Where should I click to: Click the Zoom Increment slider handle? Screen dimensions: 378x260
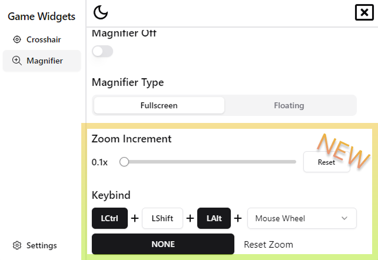tap(124, 162)
